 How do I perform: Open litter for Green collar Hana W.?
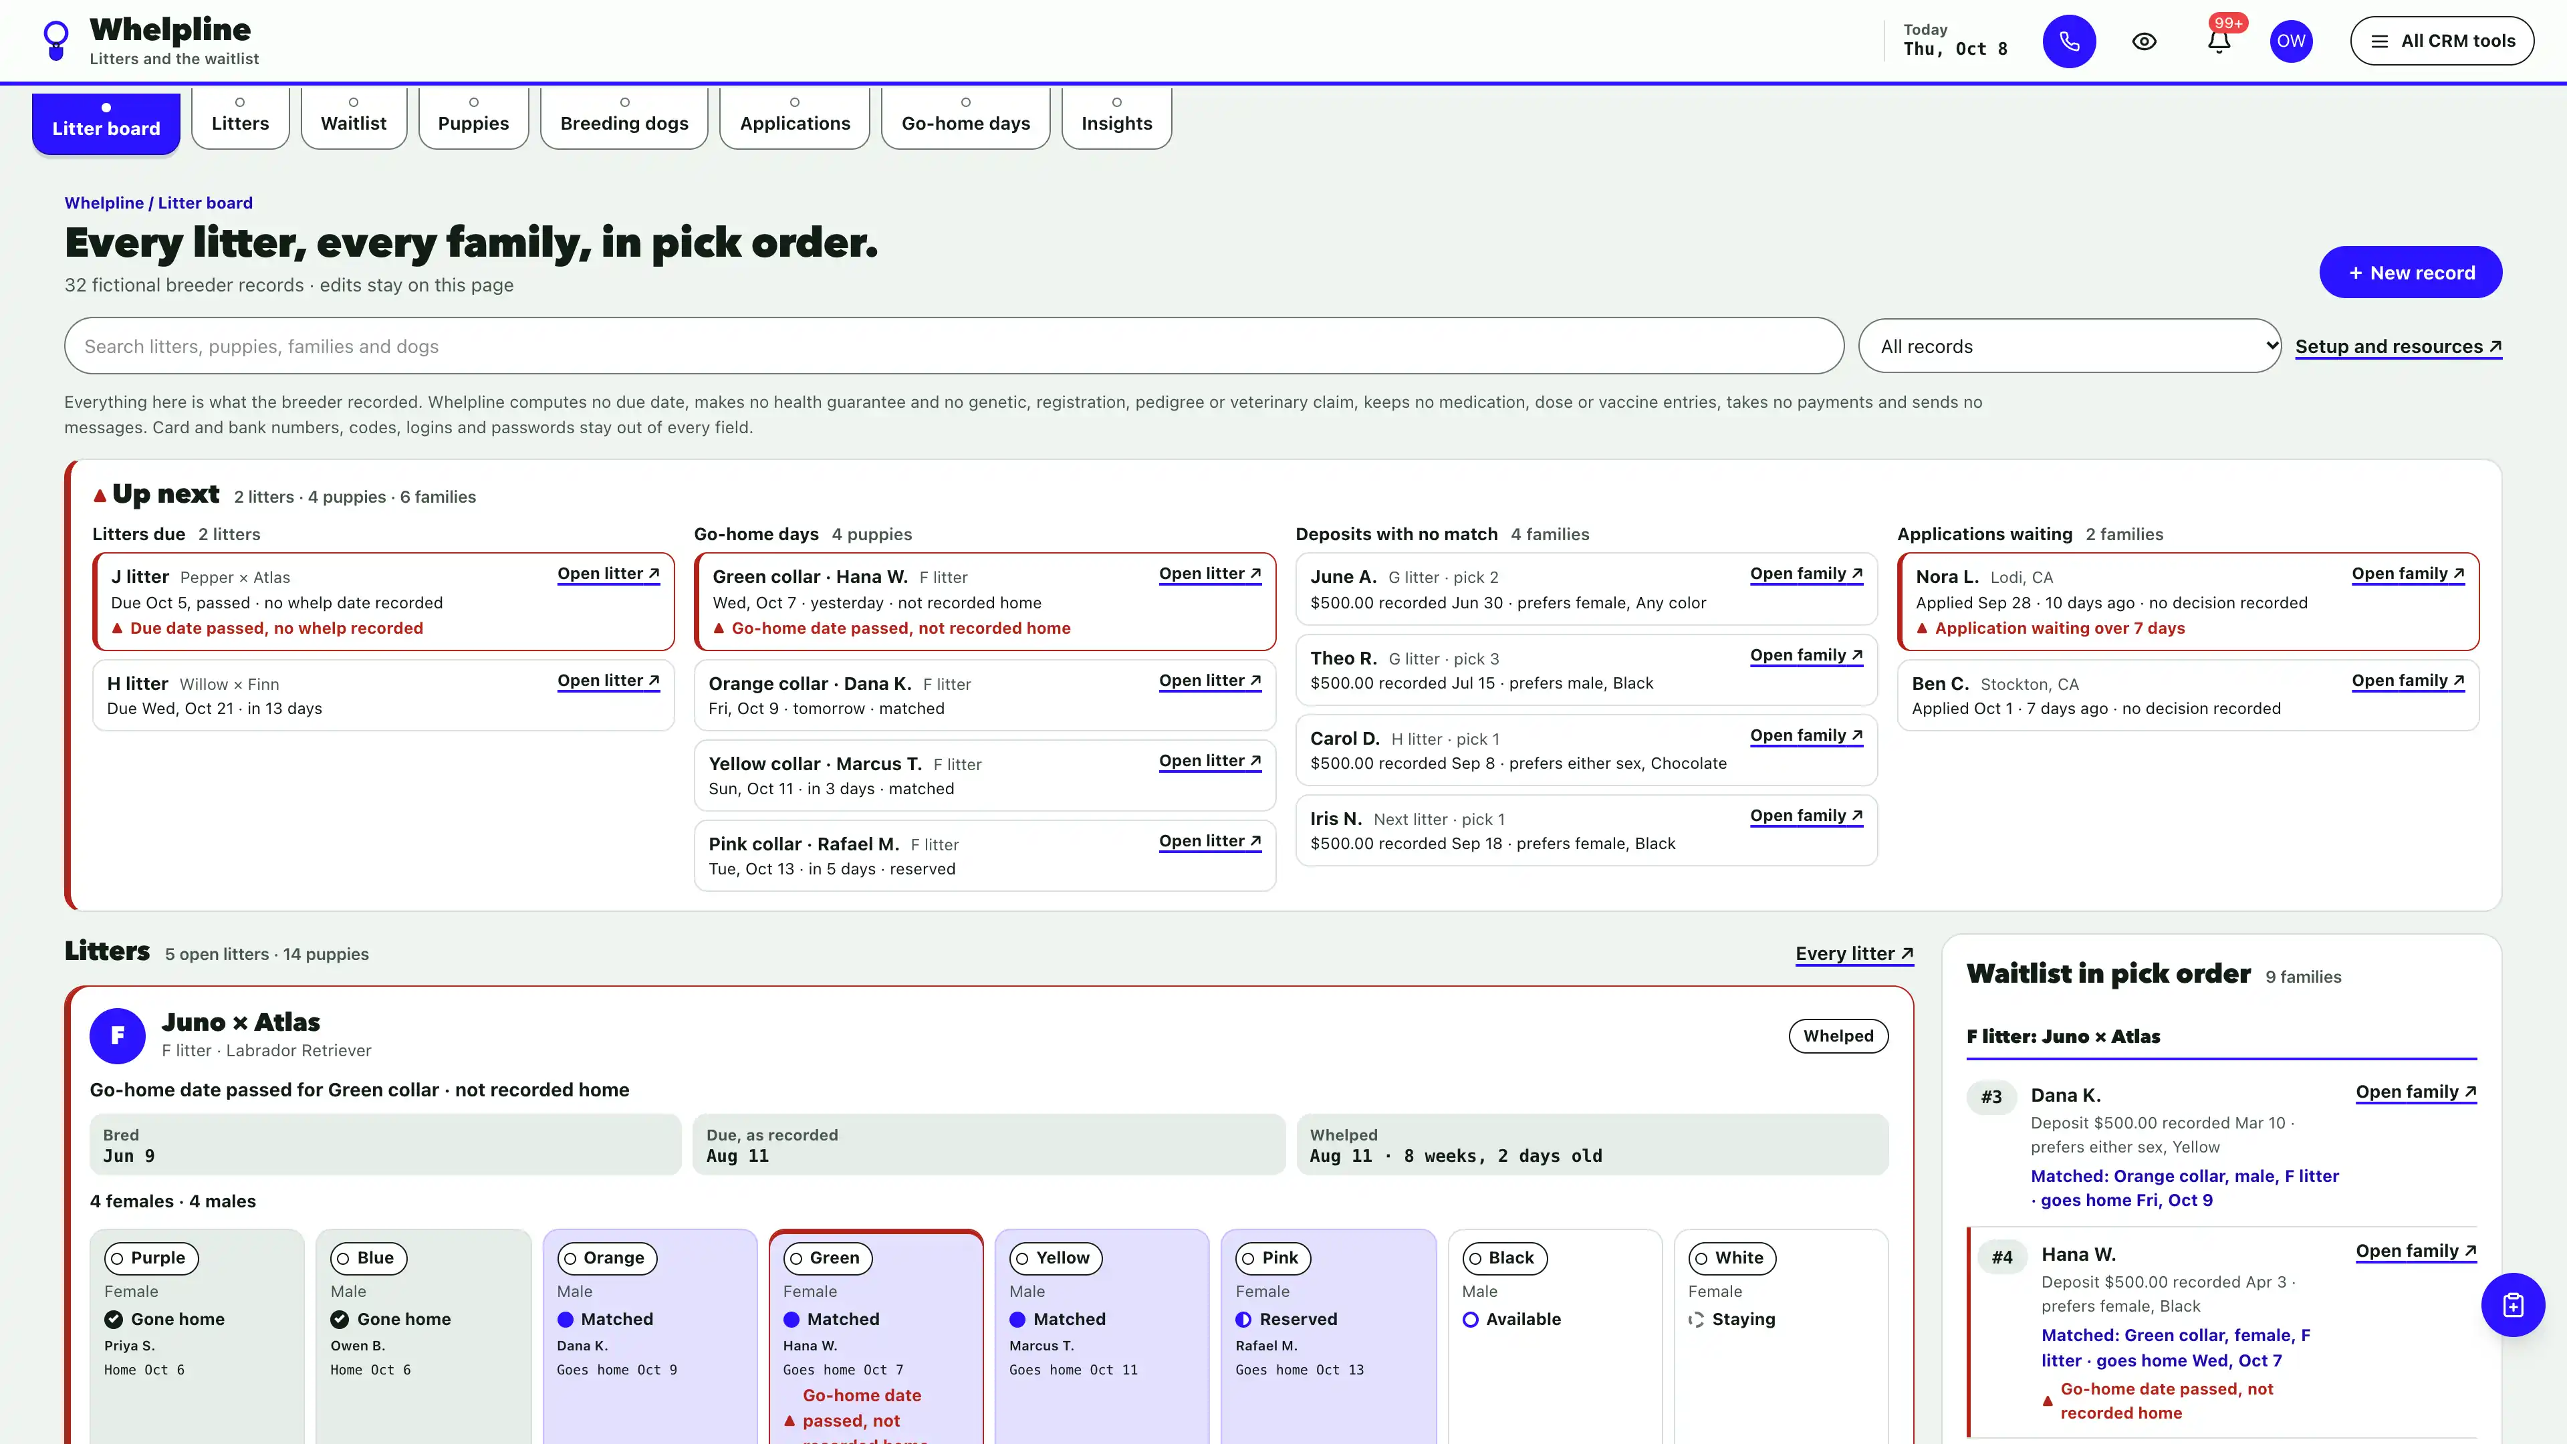coord(1210,573)
